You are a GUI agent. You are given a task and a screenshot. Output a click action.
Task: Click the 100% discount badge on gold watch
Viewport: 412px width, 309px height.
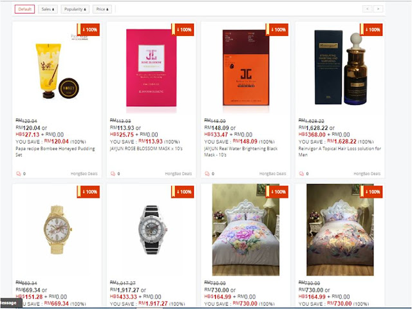[x=88, y=192]
